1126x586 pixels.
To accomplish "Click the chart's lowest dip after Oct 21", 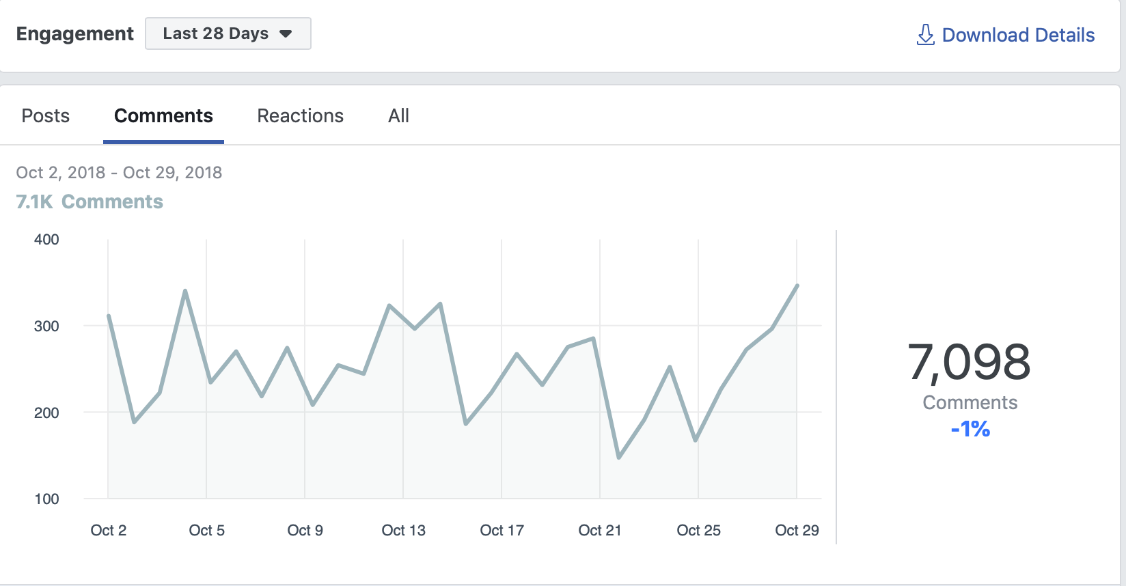I will 619,458.
